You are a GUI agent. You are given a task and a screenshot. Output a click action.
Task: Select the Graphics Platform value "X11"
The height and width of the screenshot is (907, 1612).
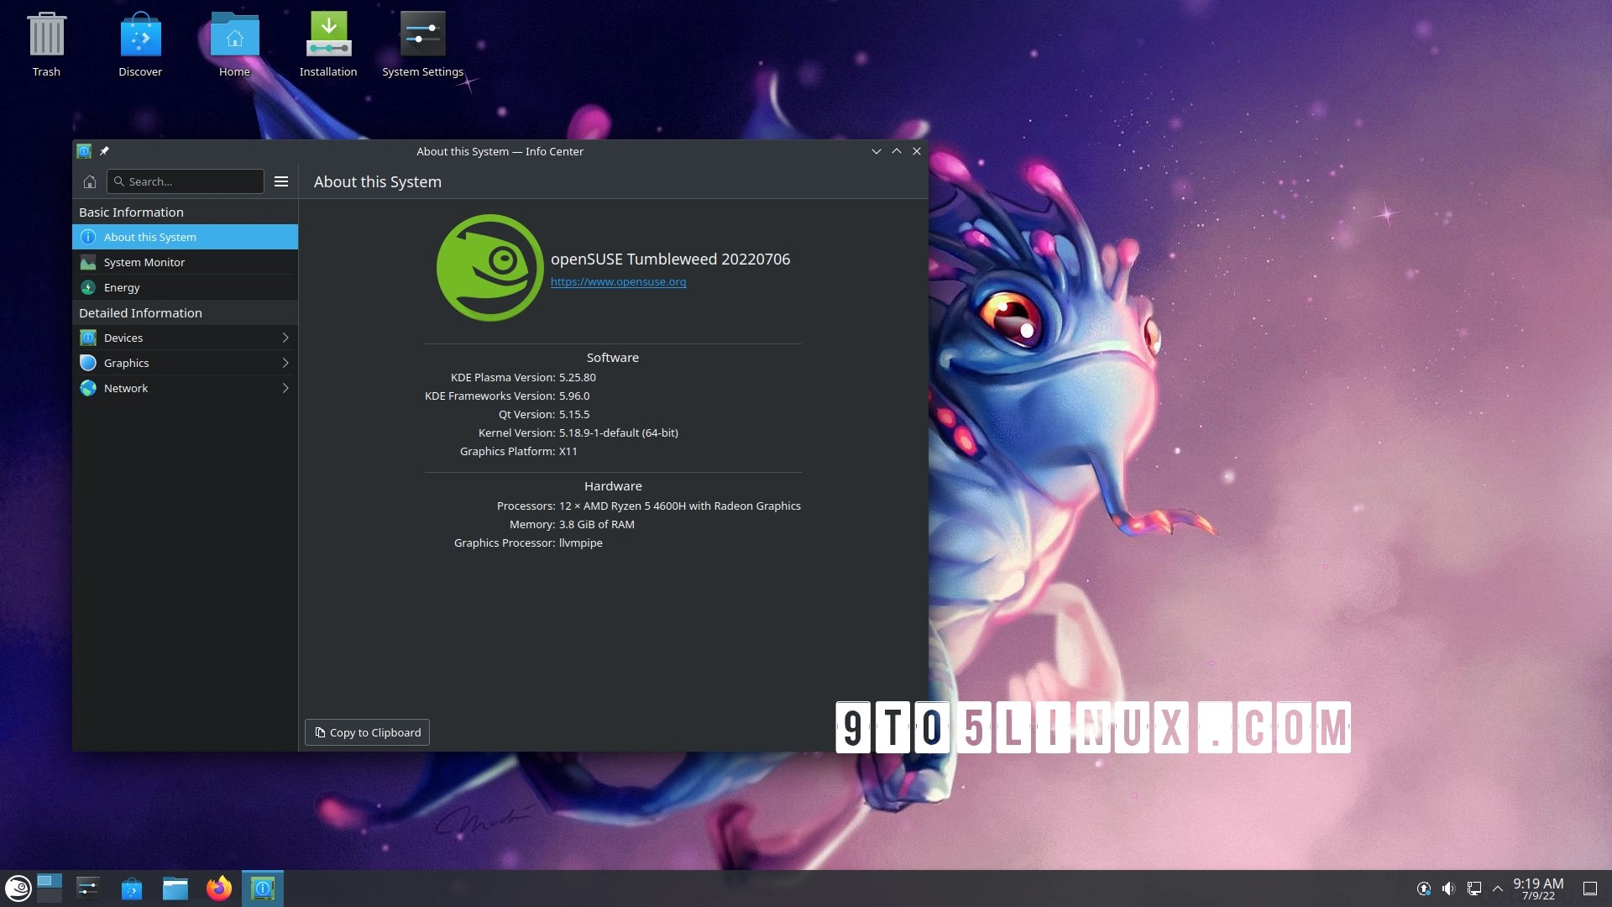[568, 452]
